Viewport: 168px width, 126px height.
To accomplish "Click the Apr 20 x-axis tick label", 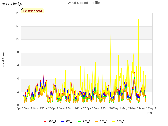I will pyautogui.click(x=21, y=108).
